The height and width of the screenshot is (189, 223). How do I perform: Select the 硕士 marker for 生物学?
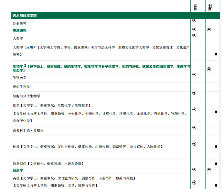[209, 69]
